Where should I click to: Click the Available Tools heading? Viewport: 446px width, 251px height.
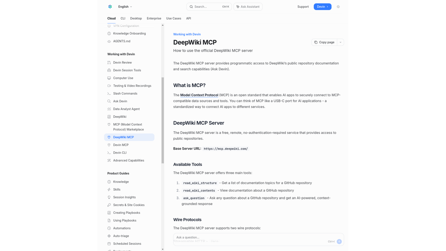[188, 164]
